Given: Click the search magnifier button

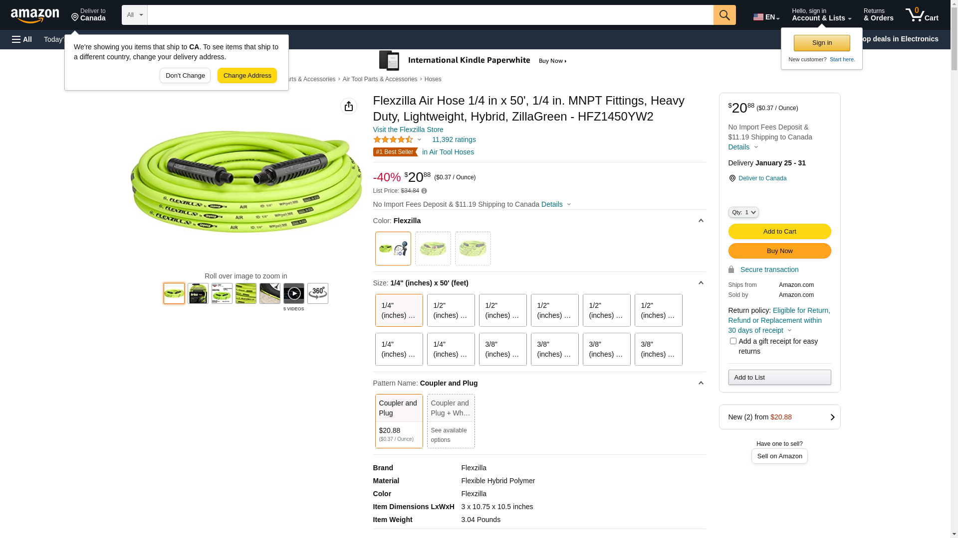Looking at the screenshot, I should pyautogui.click(x=724, y=15).
